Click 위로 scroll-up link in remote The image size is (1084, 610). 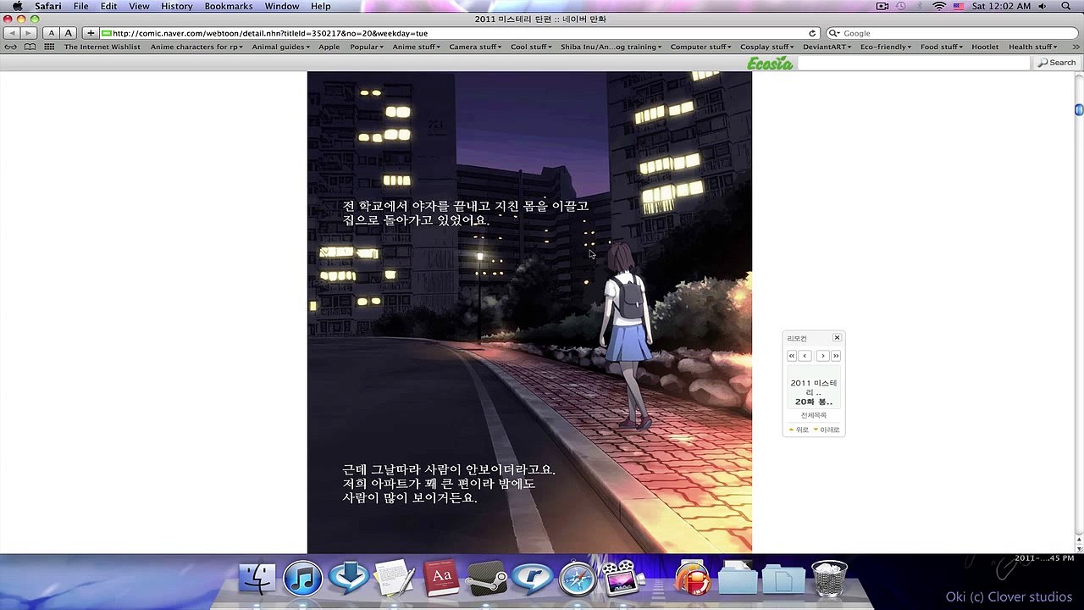tap(799, 430)
